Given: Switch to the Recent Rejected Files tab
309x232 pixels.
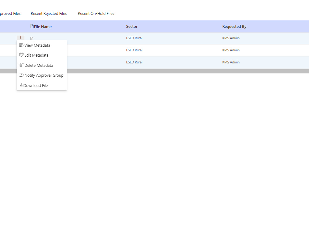Looking at the screenshot, I should point(49,13).
